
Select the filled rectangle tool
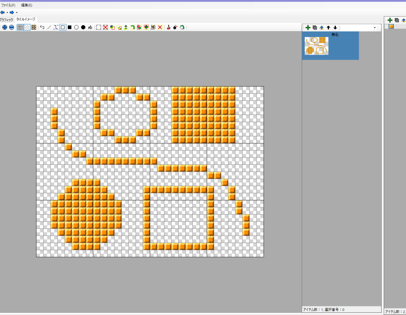(69, 27)
